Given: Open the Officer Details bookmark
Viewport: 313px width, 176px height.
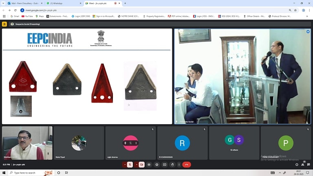Looking at the screenshot, I should (254, 16).
